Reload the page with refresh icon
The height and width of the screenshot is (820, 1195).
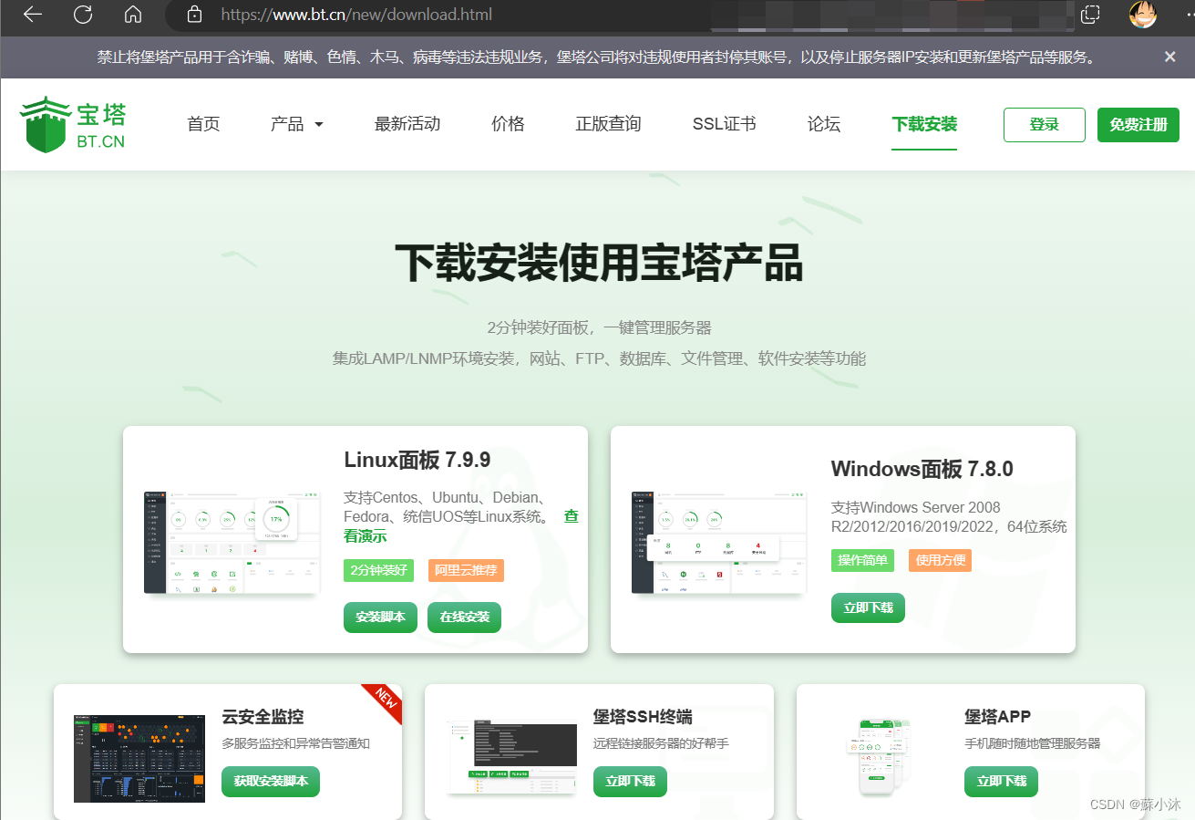tap(83, 15)
